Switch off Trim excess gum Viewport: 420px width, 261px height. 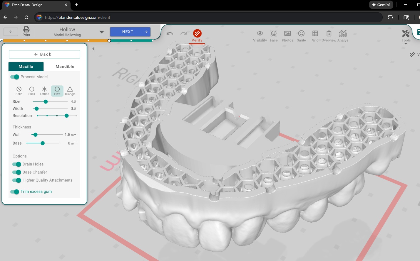(x=15, y=192)
